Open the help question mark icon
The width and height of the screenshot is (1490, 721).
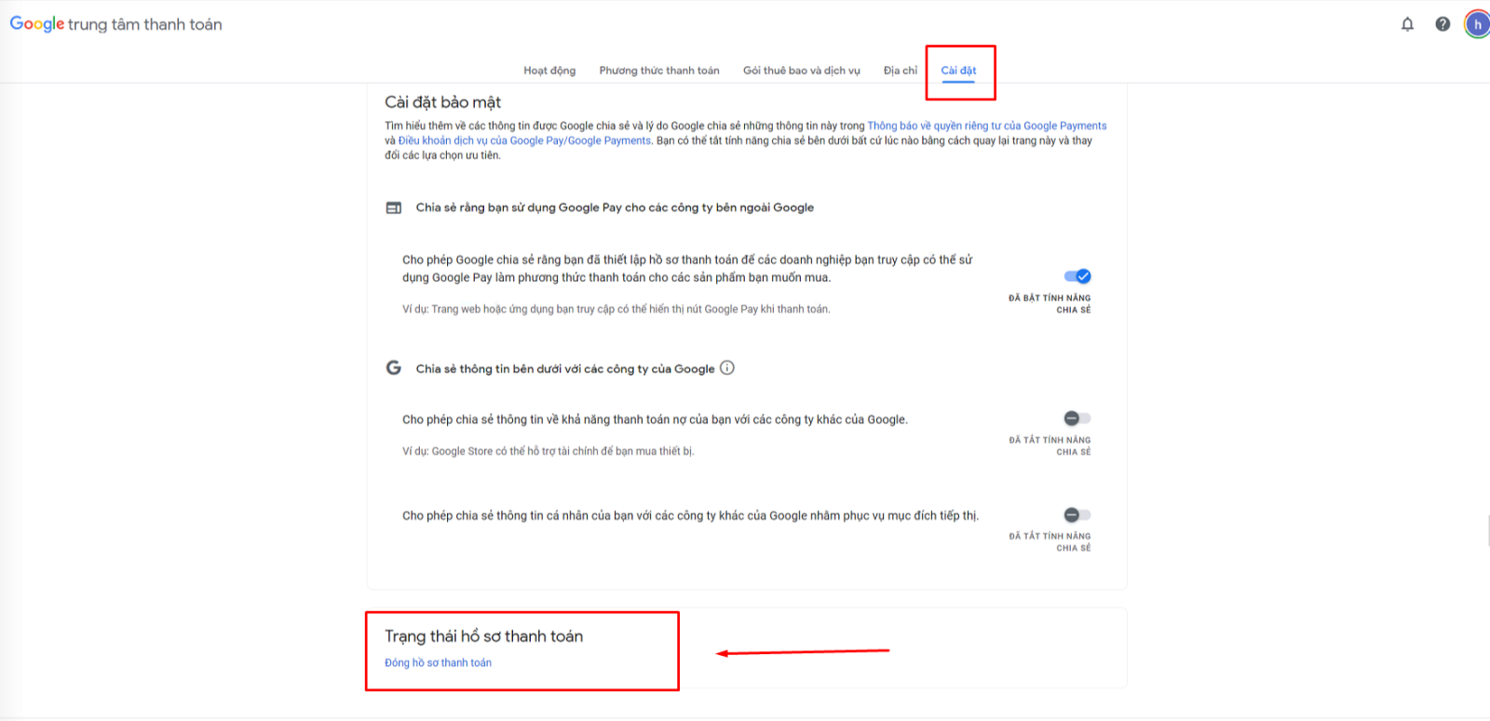[x=1443, y=24]
